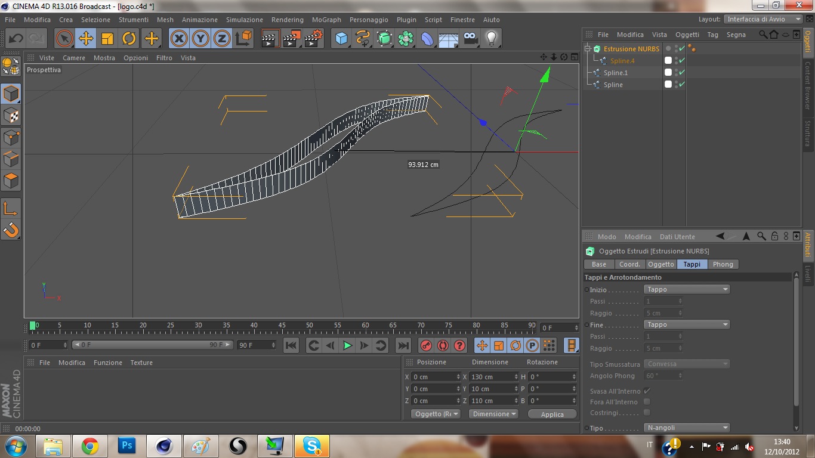
Task: Select the Move tool in top toolbar
Action: (86, 39)
